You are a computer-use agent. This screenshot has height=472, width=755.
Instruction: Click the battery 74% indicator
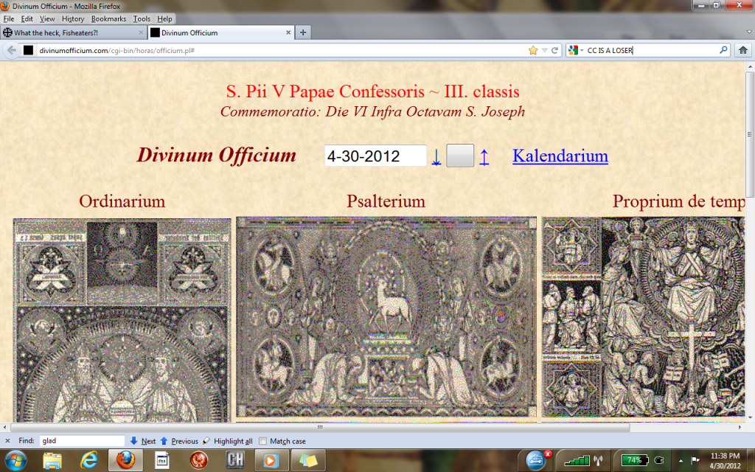(x=635, y=460)
